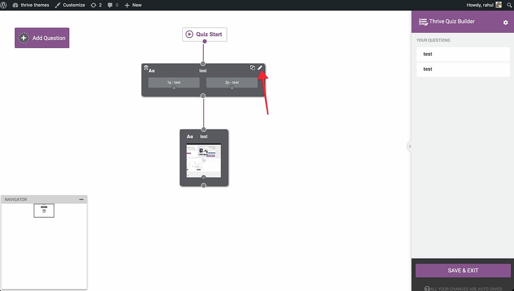This screenshot has height=291, width=514.
Task: Click the image thumbnail in second question
Action: click(203, 160)
